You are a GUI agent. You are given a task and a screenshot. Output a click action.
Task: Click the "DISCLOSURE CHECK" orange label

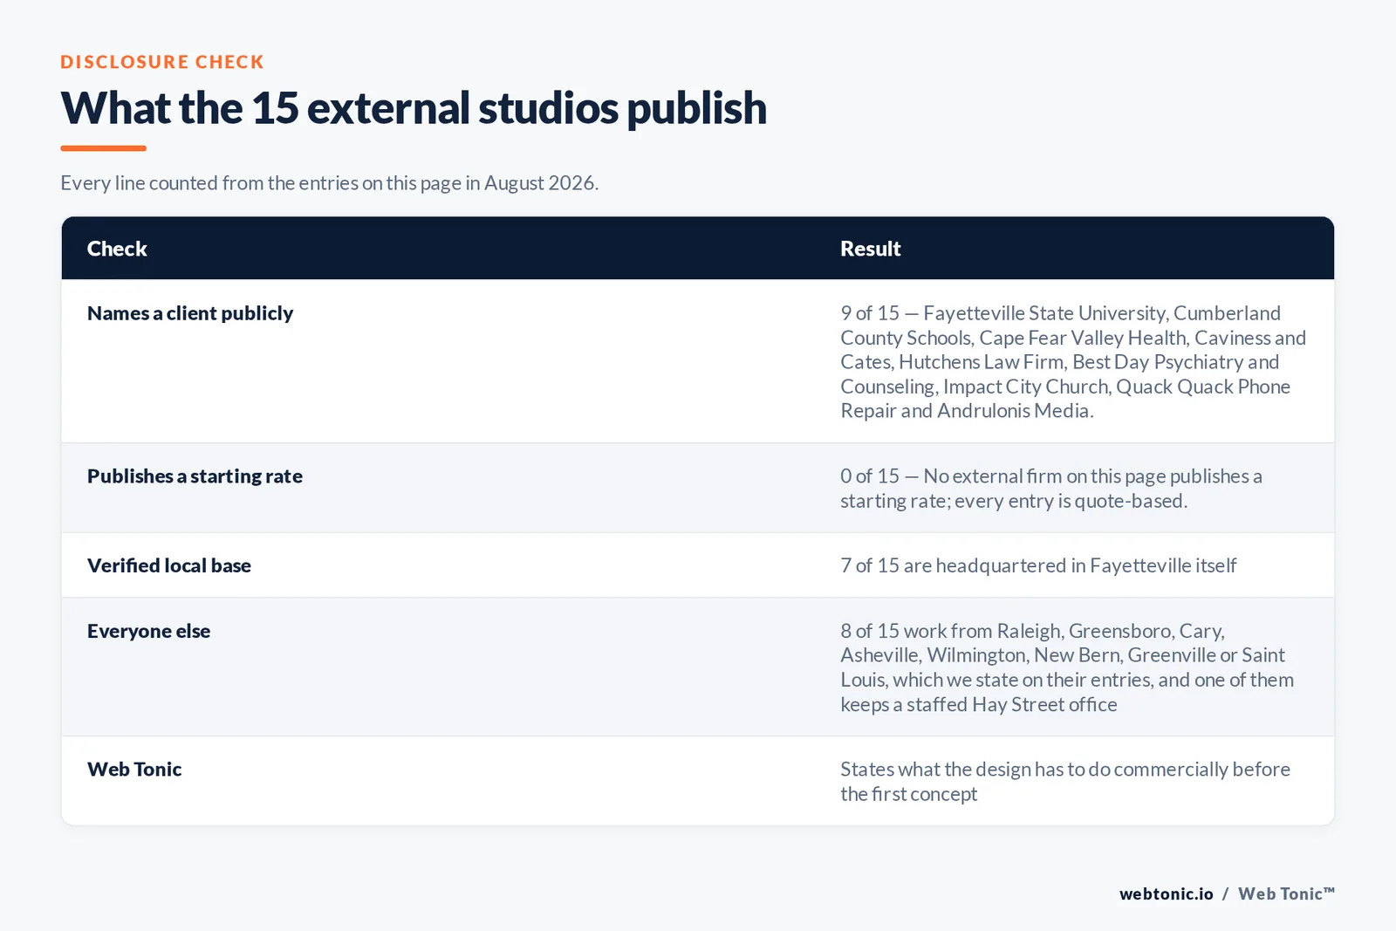tap(162, 62)
